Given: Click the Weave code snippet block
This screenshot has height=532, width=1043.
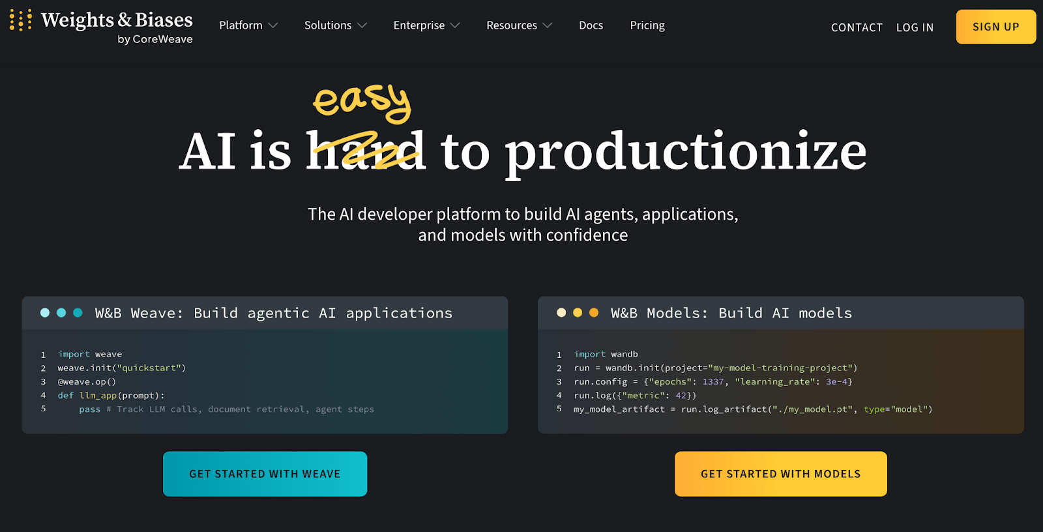Looking at the screenshot, I should click(x=265, y=381).
